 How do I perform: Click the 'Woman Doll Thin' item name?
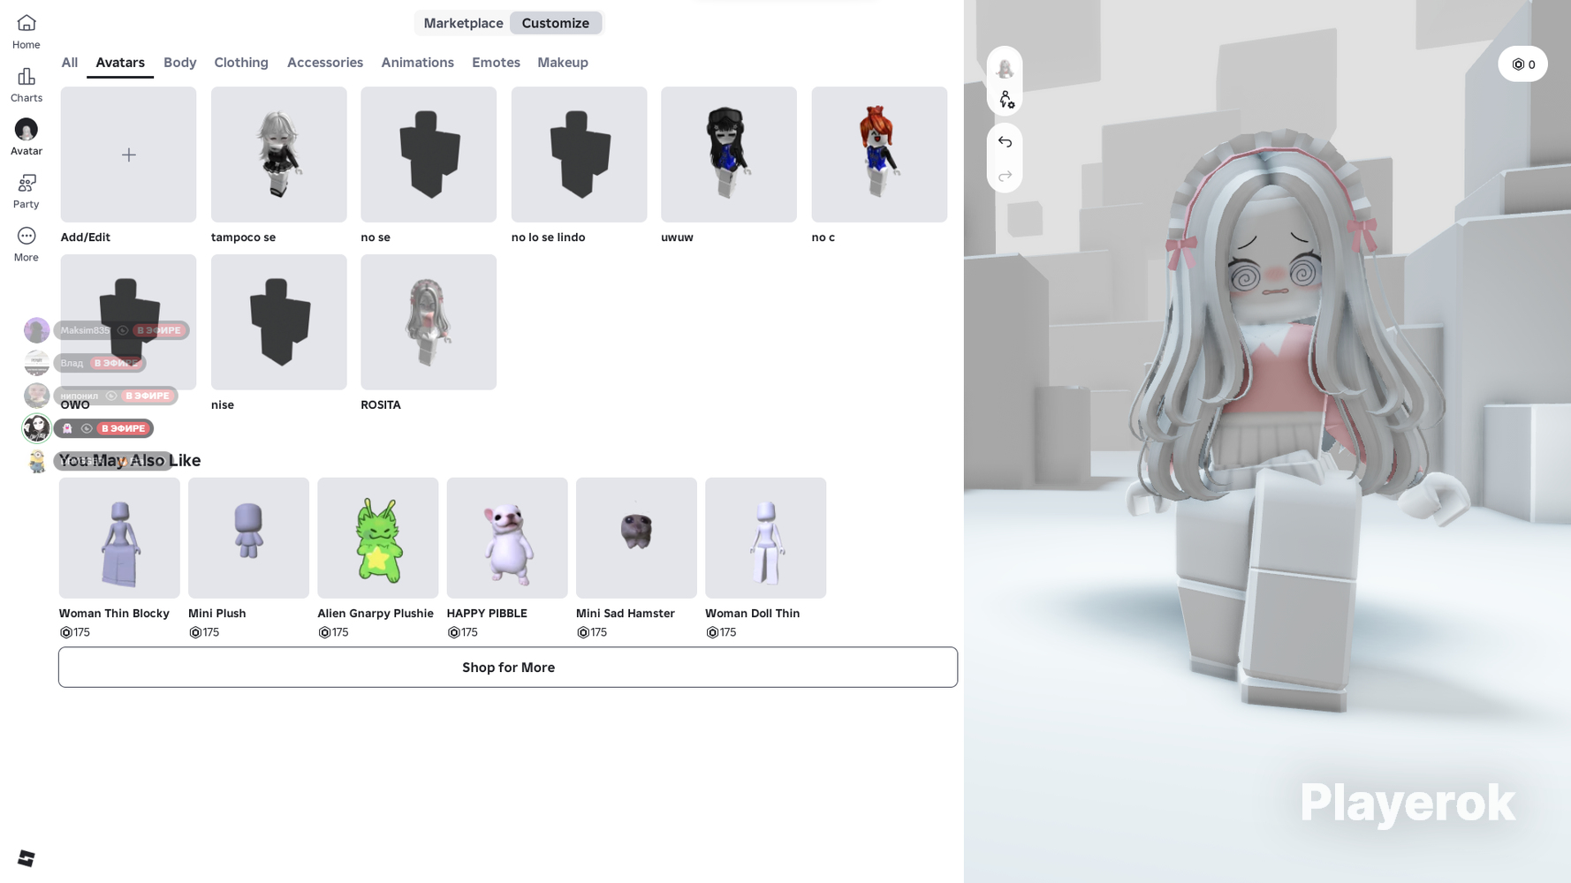click(x=753, y=614)
